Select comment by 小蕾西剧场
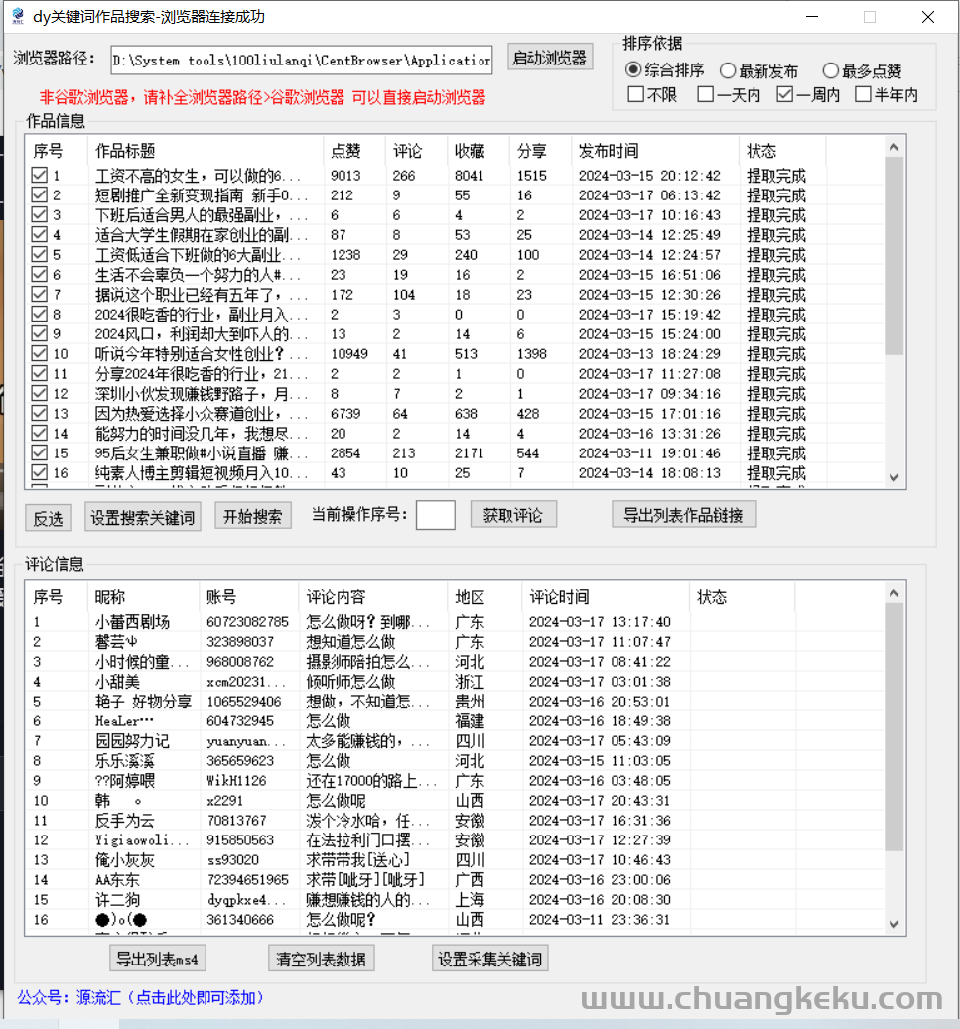This screenshot has width=960, height=1029. [x=132, y=622]
